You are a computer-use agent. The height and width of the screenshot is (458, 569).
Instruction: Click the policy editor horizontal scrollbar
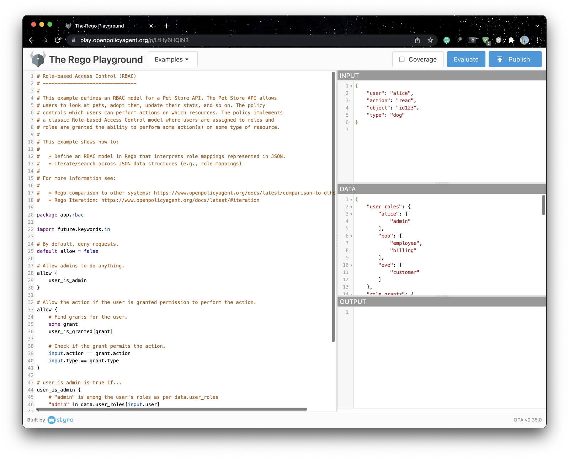172,409
